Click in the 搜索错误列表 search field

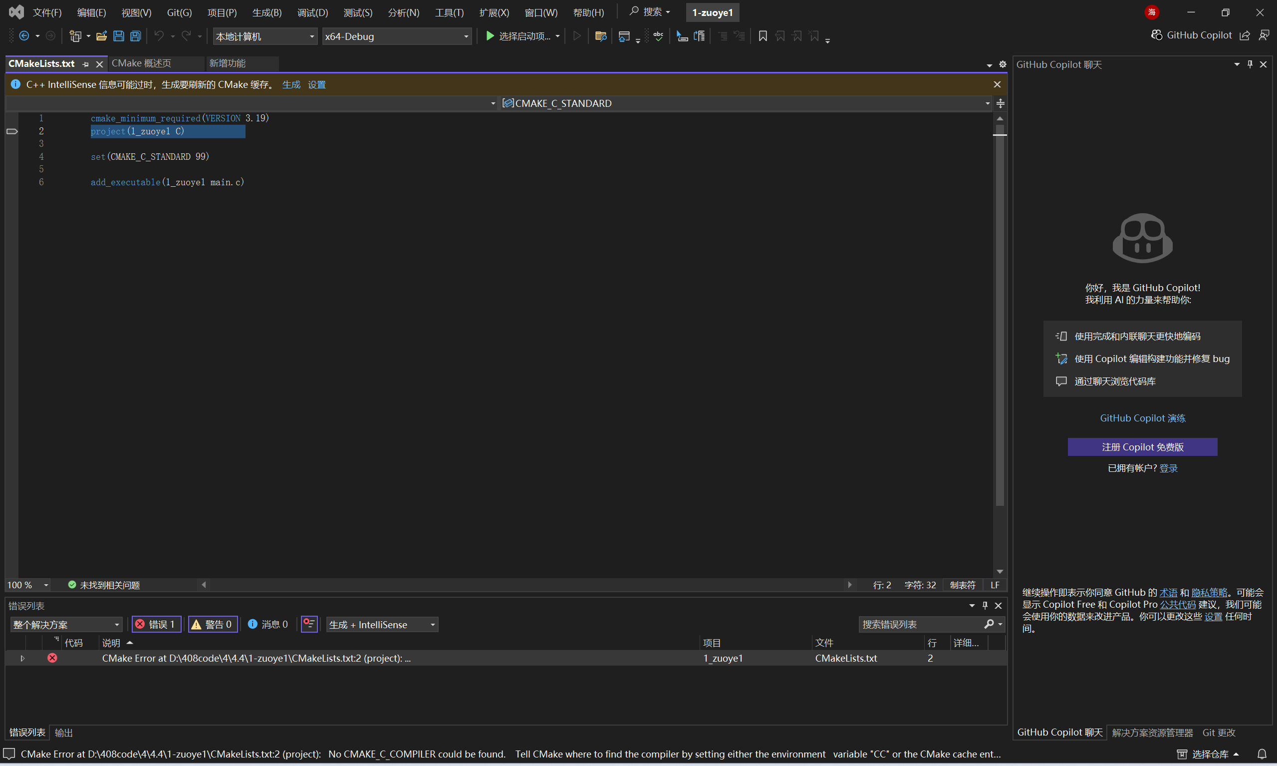(x=921, y=625)
